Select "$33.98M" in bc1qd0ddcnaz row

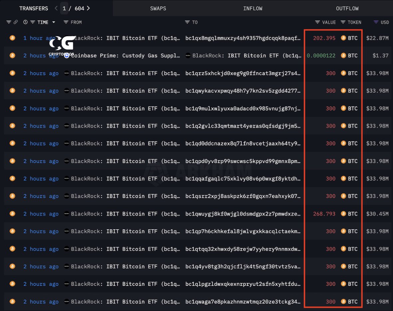point(377,143)
